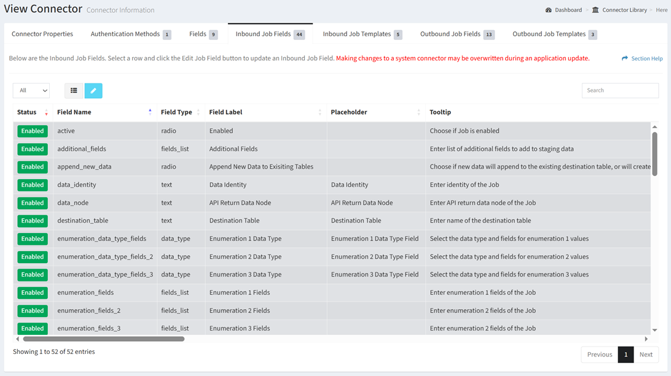Viewport: 671px width, 376px height.
Task: Open Connector Library breadcrumb
Action: [x=624, y=10]
